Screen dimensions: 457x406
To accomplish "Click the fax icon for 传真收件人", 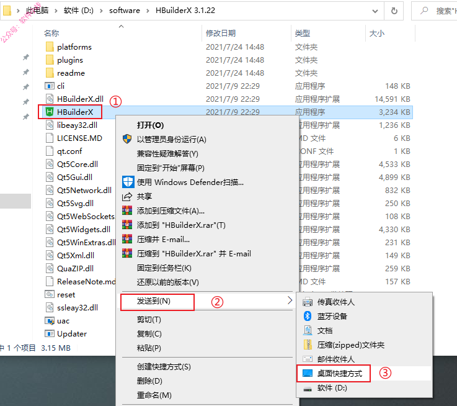I will click(x=307, y=302).
